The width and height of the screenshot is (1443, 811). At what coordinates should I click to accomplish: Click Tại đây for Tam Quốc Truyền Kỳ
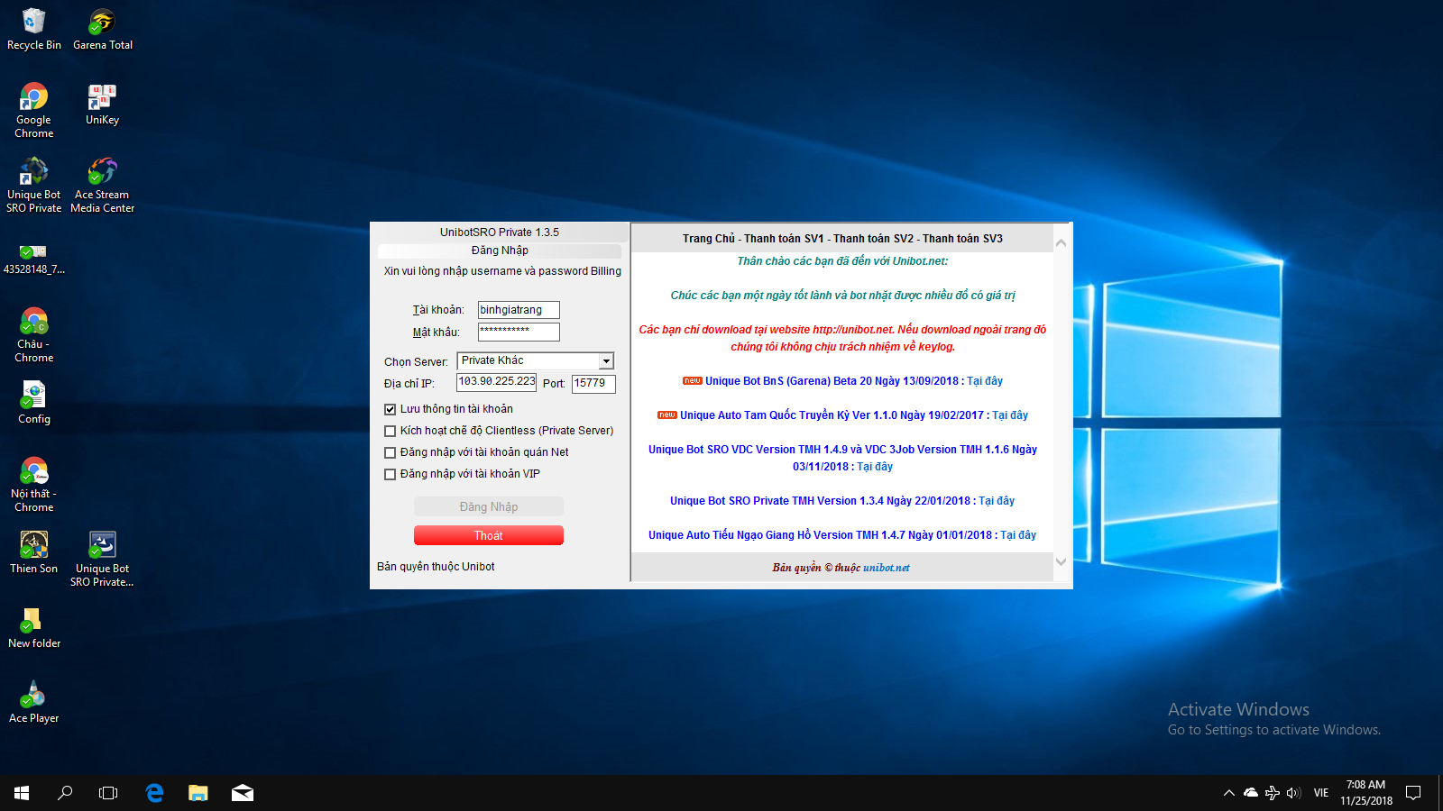[1010, 415]
